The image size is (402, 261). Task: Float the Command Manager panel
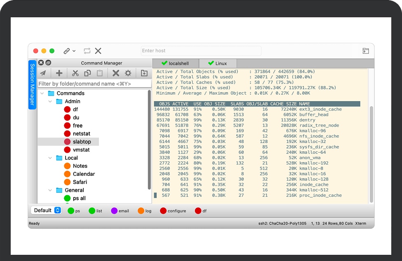pyautogui.click(x=48, y=63)
